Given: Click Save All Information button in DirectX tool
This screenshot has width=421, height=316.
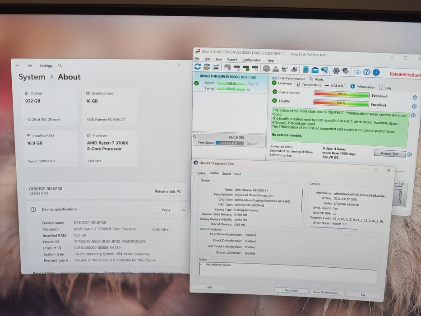Looking at the screenshot, I should click(x=327, y=293).
